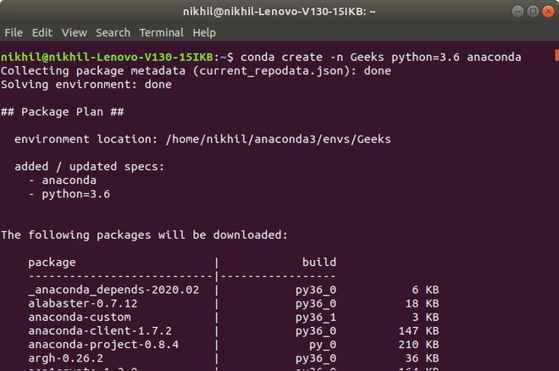The image size is (559, 371).
Task: Click the anaconda-project-0.8.4 package entry
Action: point(103,345)
